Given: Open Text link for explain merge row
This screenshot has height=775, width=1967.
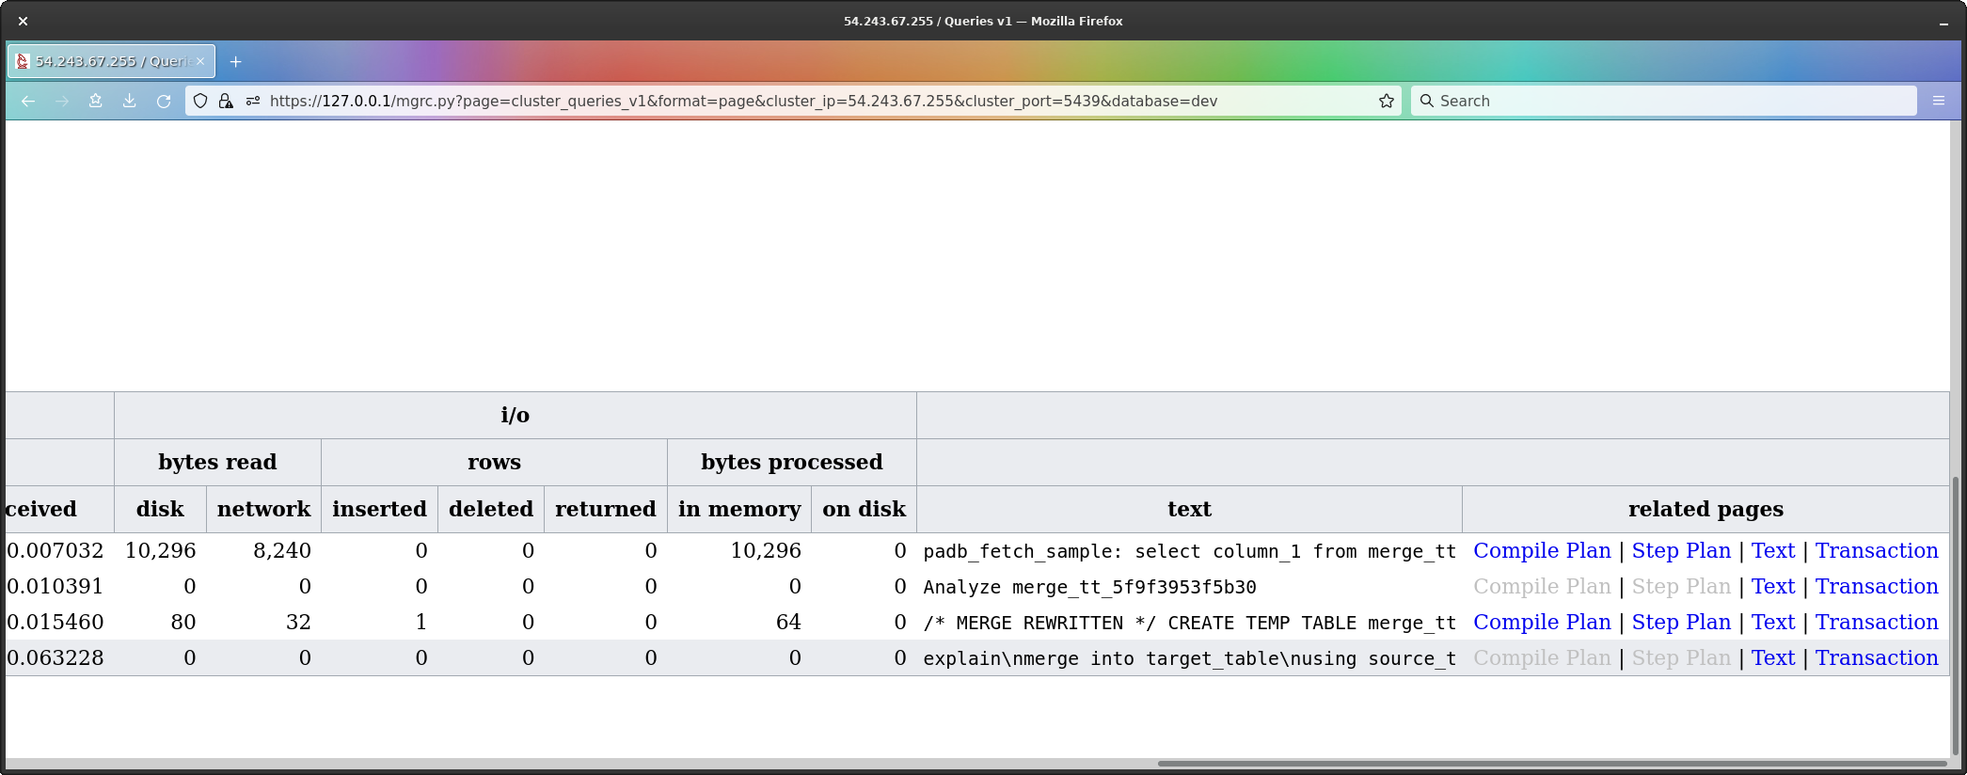Looking at the screenshot, I should click(1773, 658).
